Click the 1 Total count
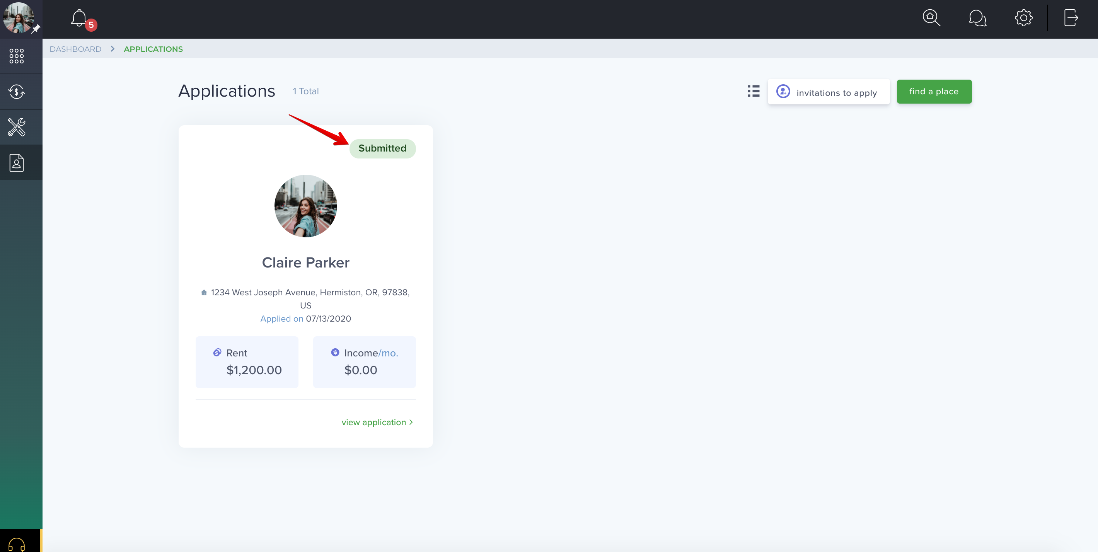 point(305,91)
